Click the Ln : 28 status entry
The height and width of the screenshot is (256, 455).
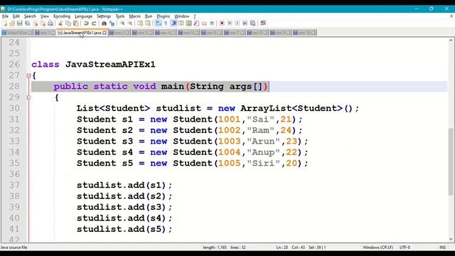[x=282, y=247]
